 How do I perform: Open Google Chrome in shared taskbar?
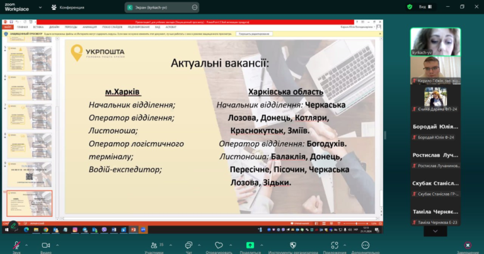(45, 229)
